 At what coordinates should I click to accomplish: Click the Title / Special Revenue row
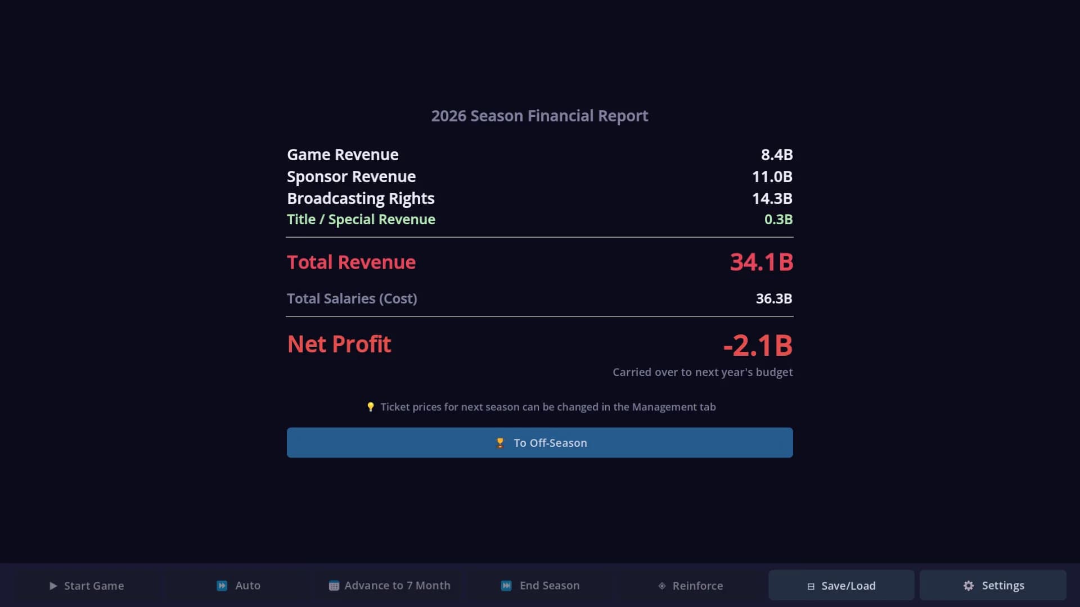(x=540, y=219)
